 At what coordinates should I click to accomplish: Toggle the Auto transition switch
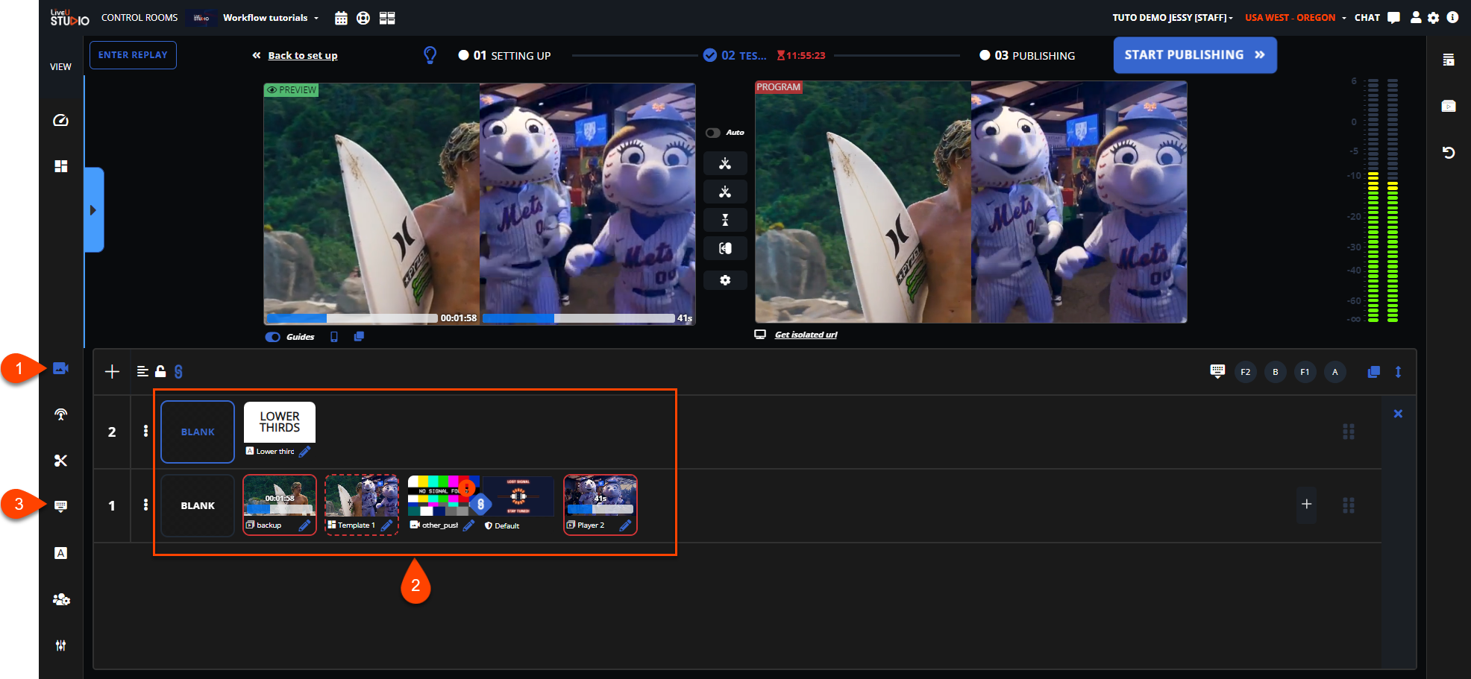pos(713,133)
